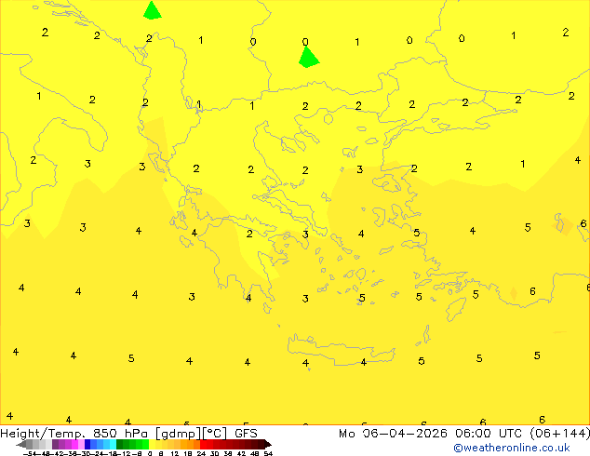This screenshot has width=590, height=456.
Task: Click the green triangle marker at top left
Action: pyautogui.click(x=152, y=11)
